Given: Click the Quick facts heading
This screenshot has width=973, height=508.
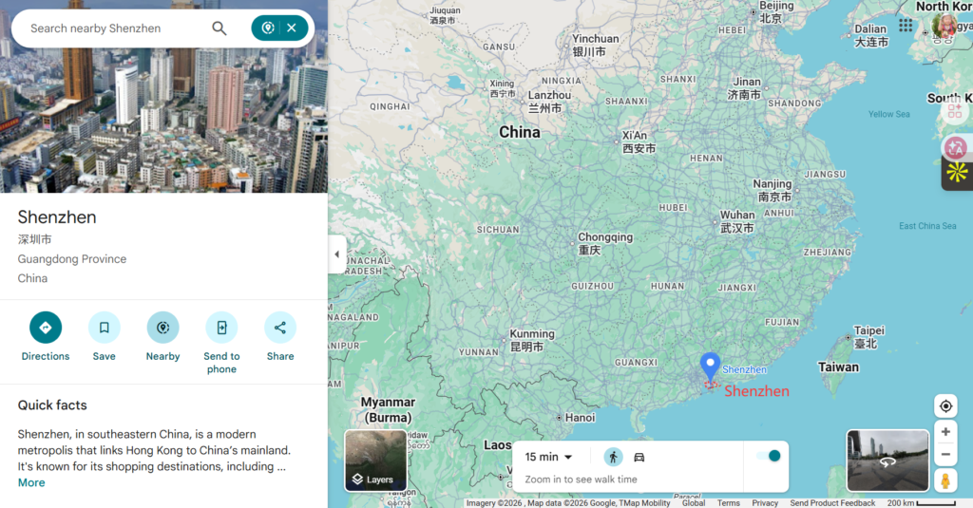Looking at the screenshot, I should point(52,405).
